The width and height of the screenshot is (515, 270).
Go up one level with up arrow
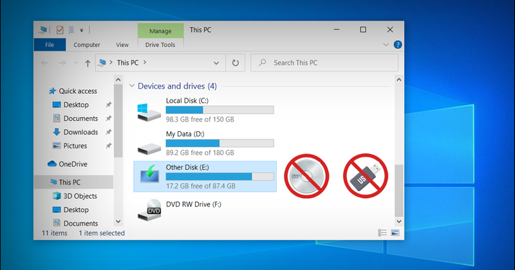coord(88,63)
